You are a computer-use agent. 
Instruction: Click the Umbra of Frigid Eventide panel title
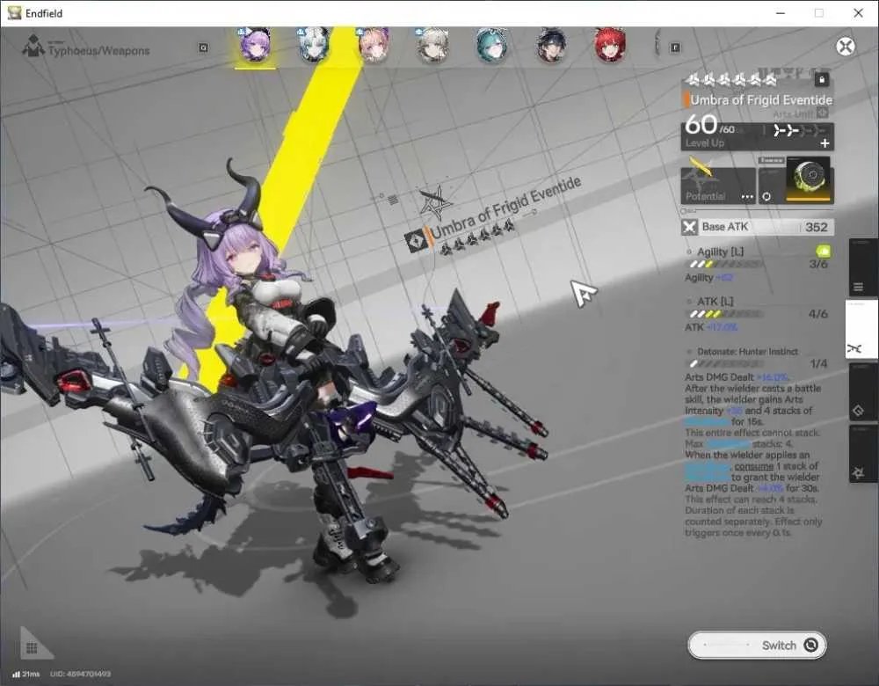(761, 100)
